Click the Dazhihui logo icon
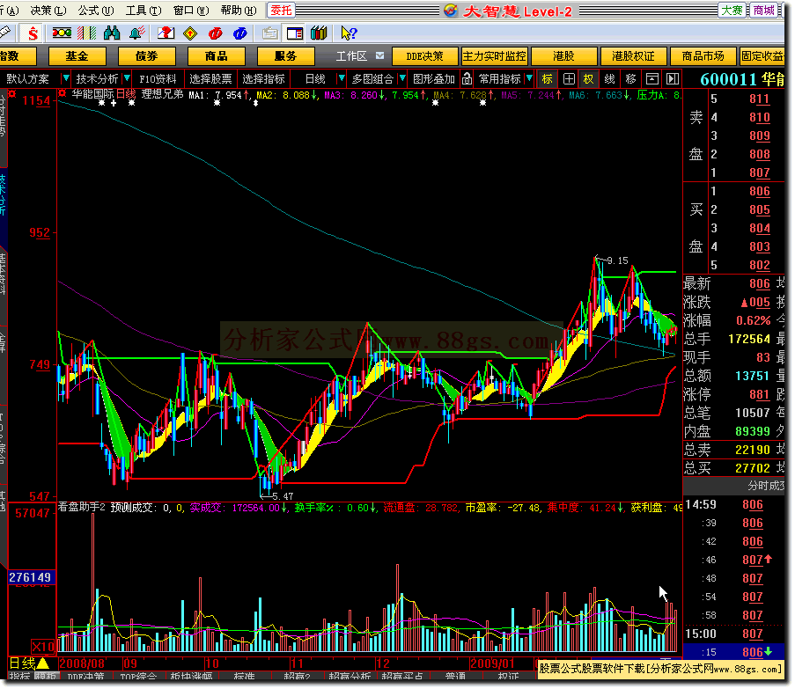This screenshot has height=689, width=795. click(450, 11)
